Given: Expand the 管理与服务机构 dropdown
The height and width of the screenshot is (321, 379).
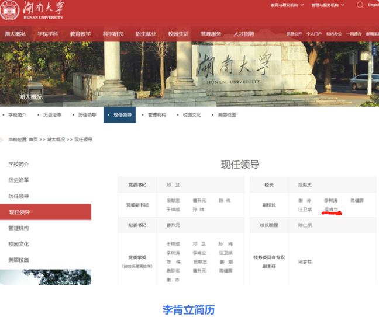Looking at the screenshot, I should click(328, 5).
